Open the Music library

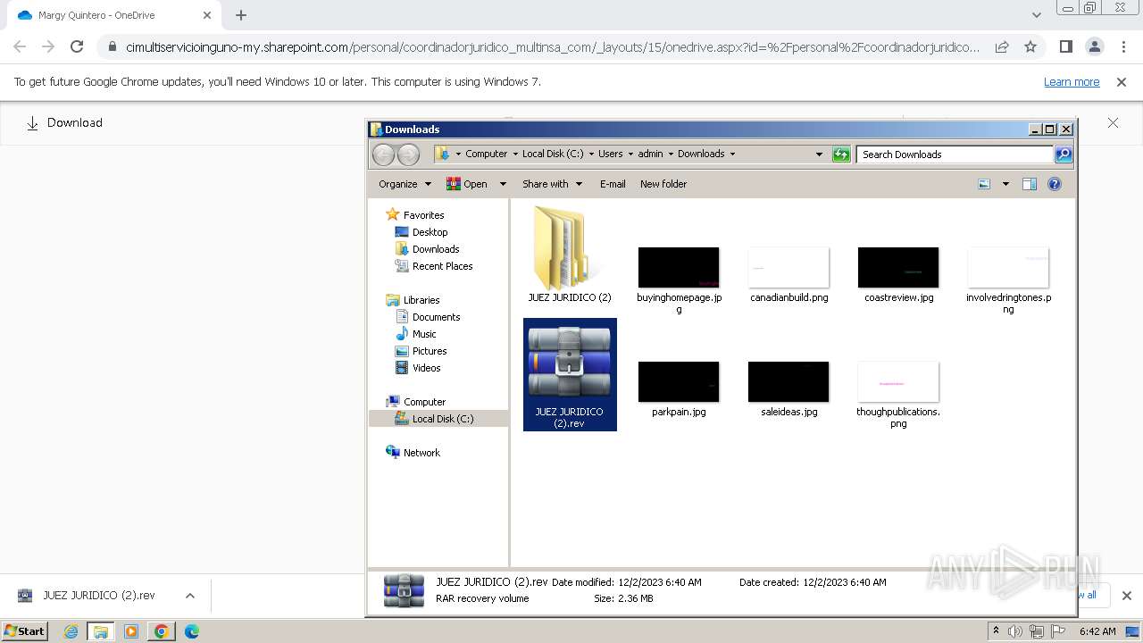coord(415,334)
